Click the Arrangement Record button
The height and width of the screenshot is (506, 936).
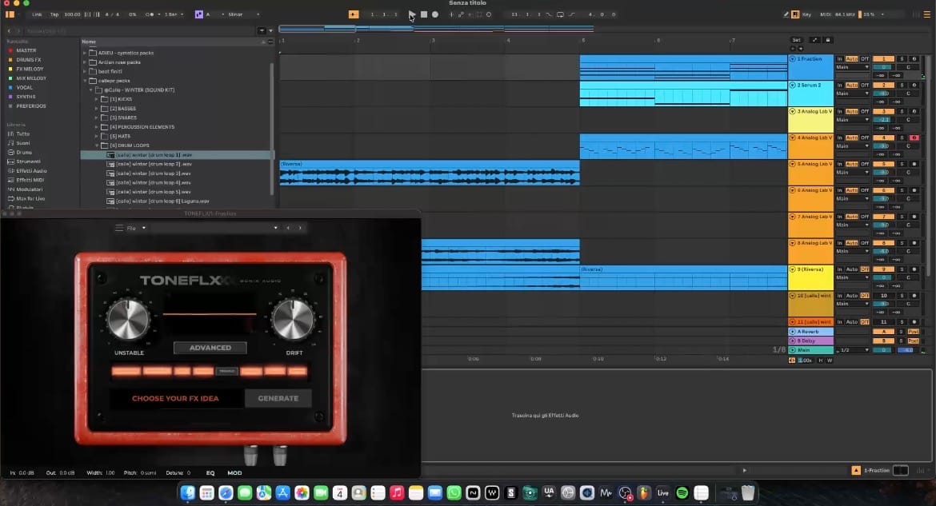pos(435,14)
